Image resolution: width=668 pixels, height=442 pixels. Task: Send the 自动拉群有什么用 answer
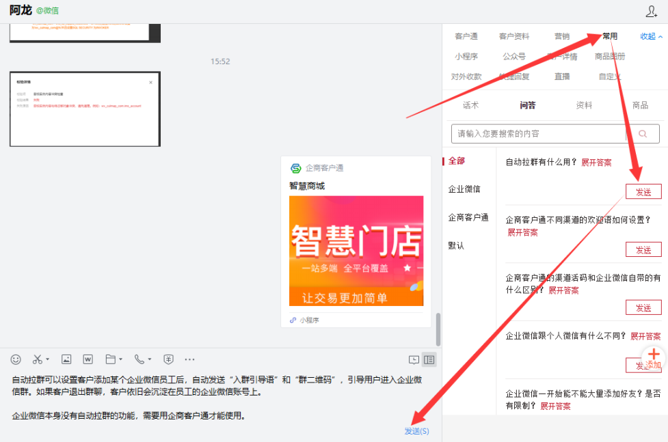coord(643,192)
